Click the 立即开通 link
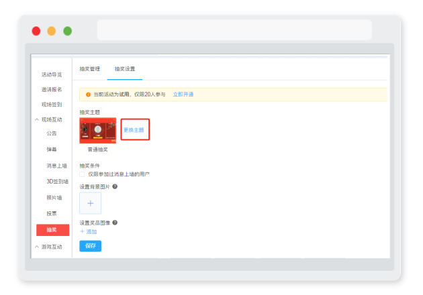The width and height of the screenshot is (423, 295). click(183, 95)
